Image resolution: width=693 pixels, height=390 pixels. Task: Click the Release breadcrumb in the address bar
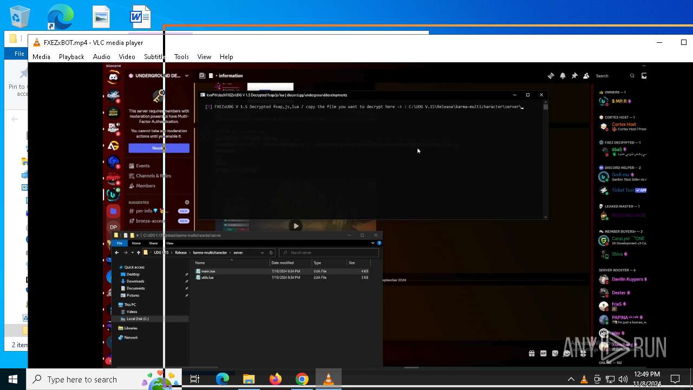tap(180, 252)
